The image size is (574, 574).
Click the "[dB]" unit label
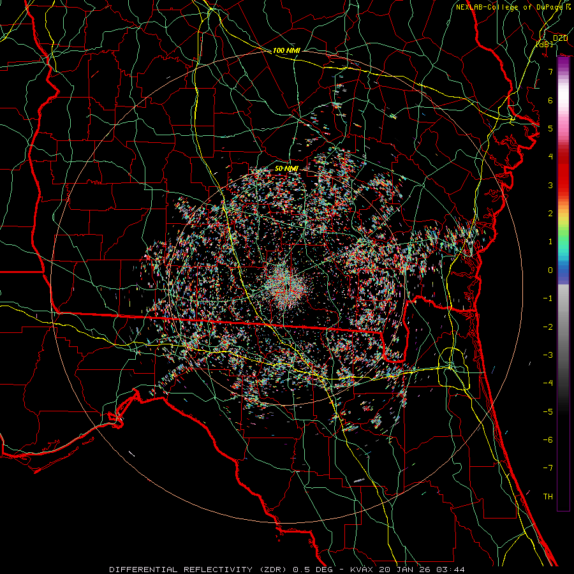tap(545, 44)
